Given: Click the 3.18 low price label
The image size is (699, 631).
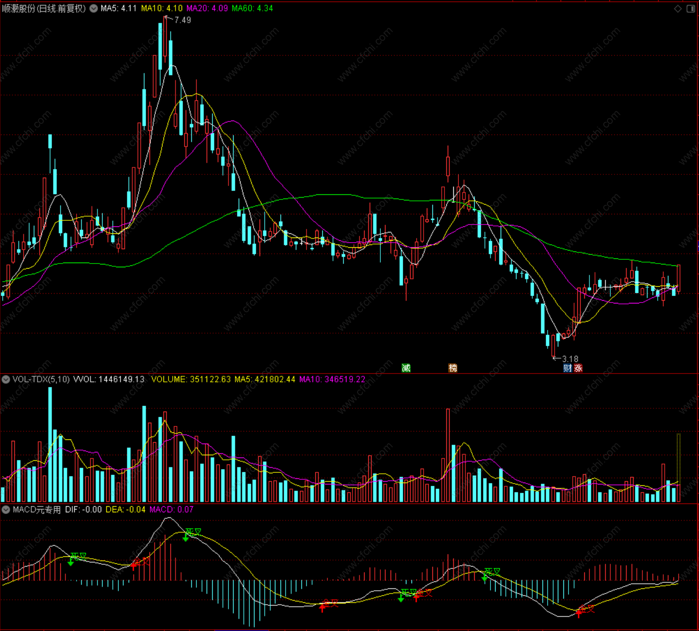Looking at the screenshot, I should (x=570, y=359).
